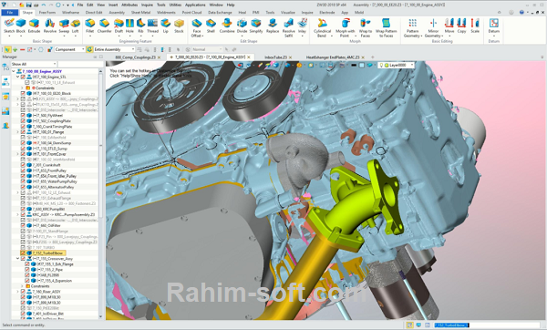The width and height of the screenshot is (547, 330).
Task: Uncheck 7_653_FrontPulley in tree
Action: [23, 170]
